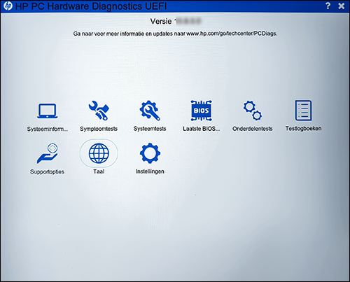Click the Onderdelentests label
Viewport: 350px width, 282px height.
[x=253, y=129]
